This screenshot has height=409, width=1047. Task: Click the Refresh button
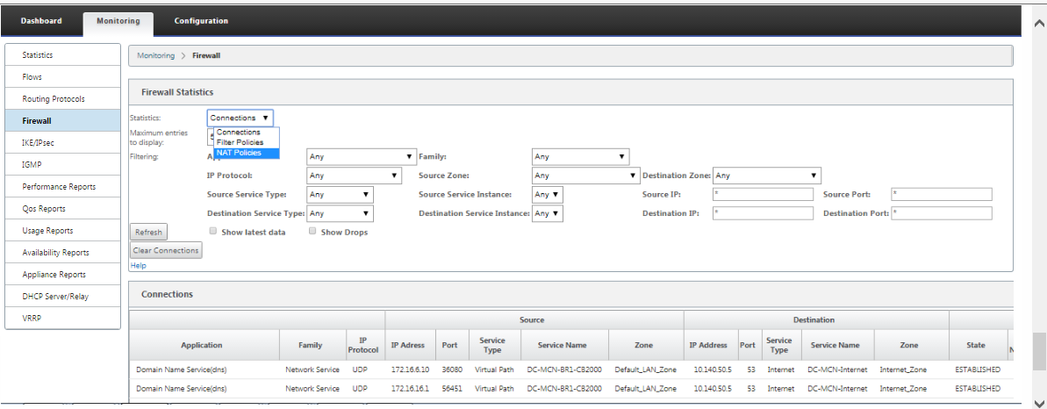pyautogui.click(x=148, y=233)
